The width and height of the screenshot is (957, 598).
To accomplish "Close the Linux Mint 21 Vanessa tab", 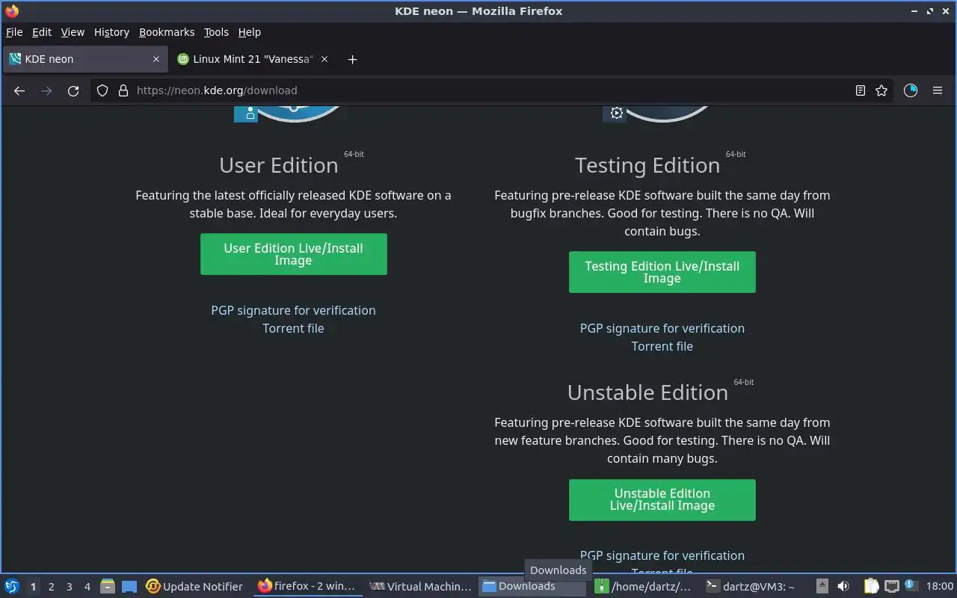I will click(x=324, y=59).
